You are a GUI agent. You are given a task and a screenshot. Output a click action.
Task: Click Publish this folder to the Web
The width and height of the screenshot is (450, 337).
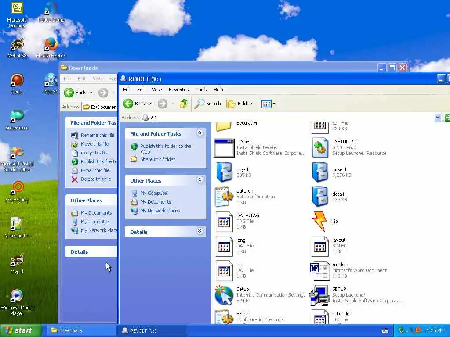coord(166,149)
